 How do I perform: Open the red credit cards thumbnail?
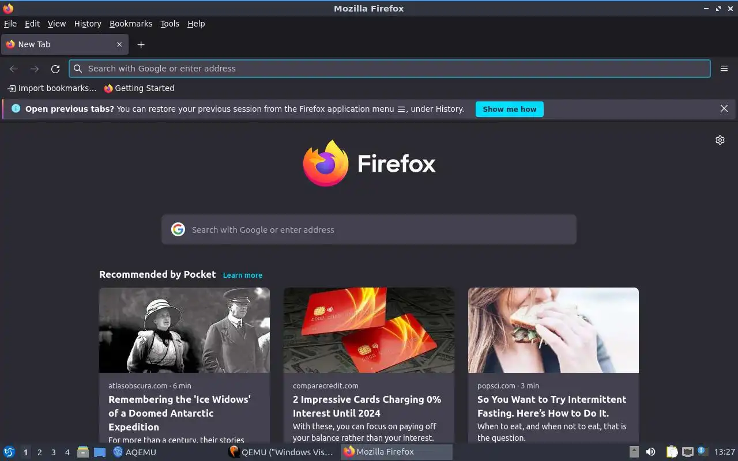coord(369,330)
